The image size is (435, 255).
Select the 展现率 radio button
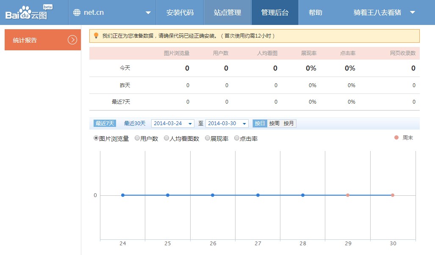click(x=208, y=138)
